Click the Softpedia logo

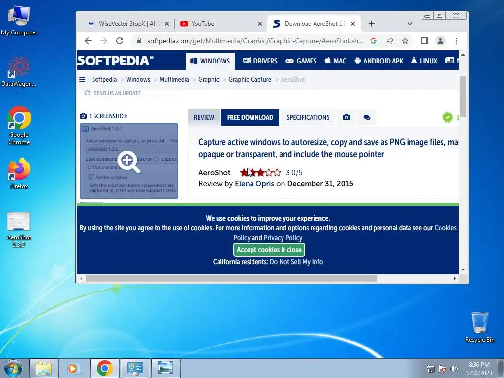(x=115, y=61)
